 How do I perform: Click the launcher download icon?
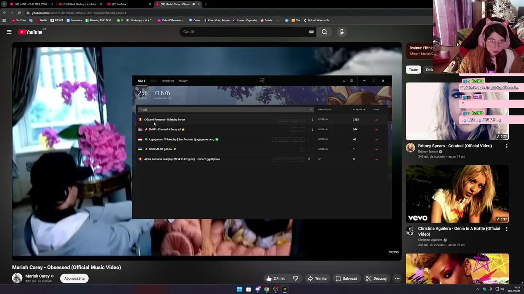(x=344, y=81)
